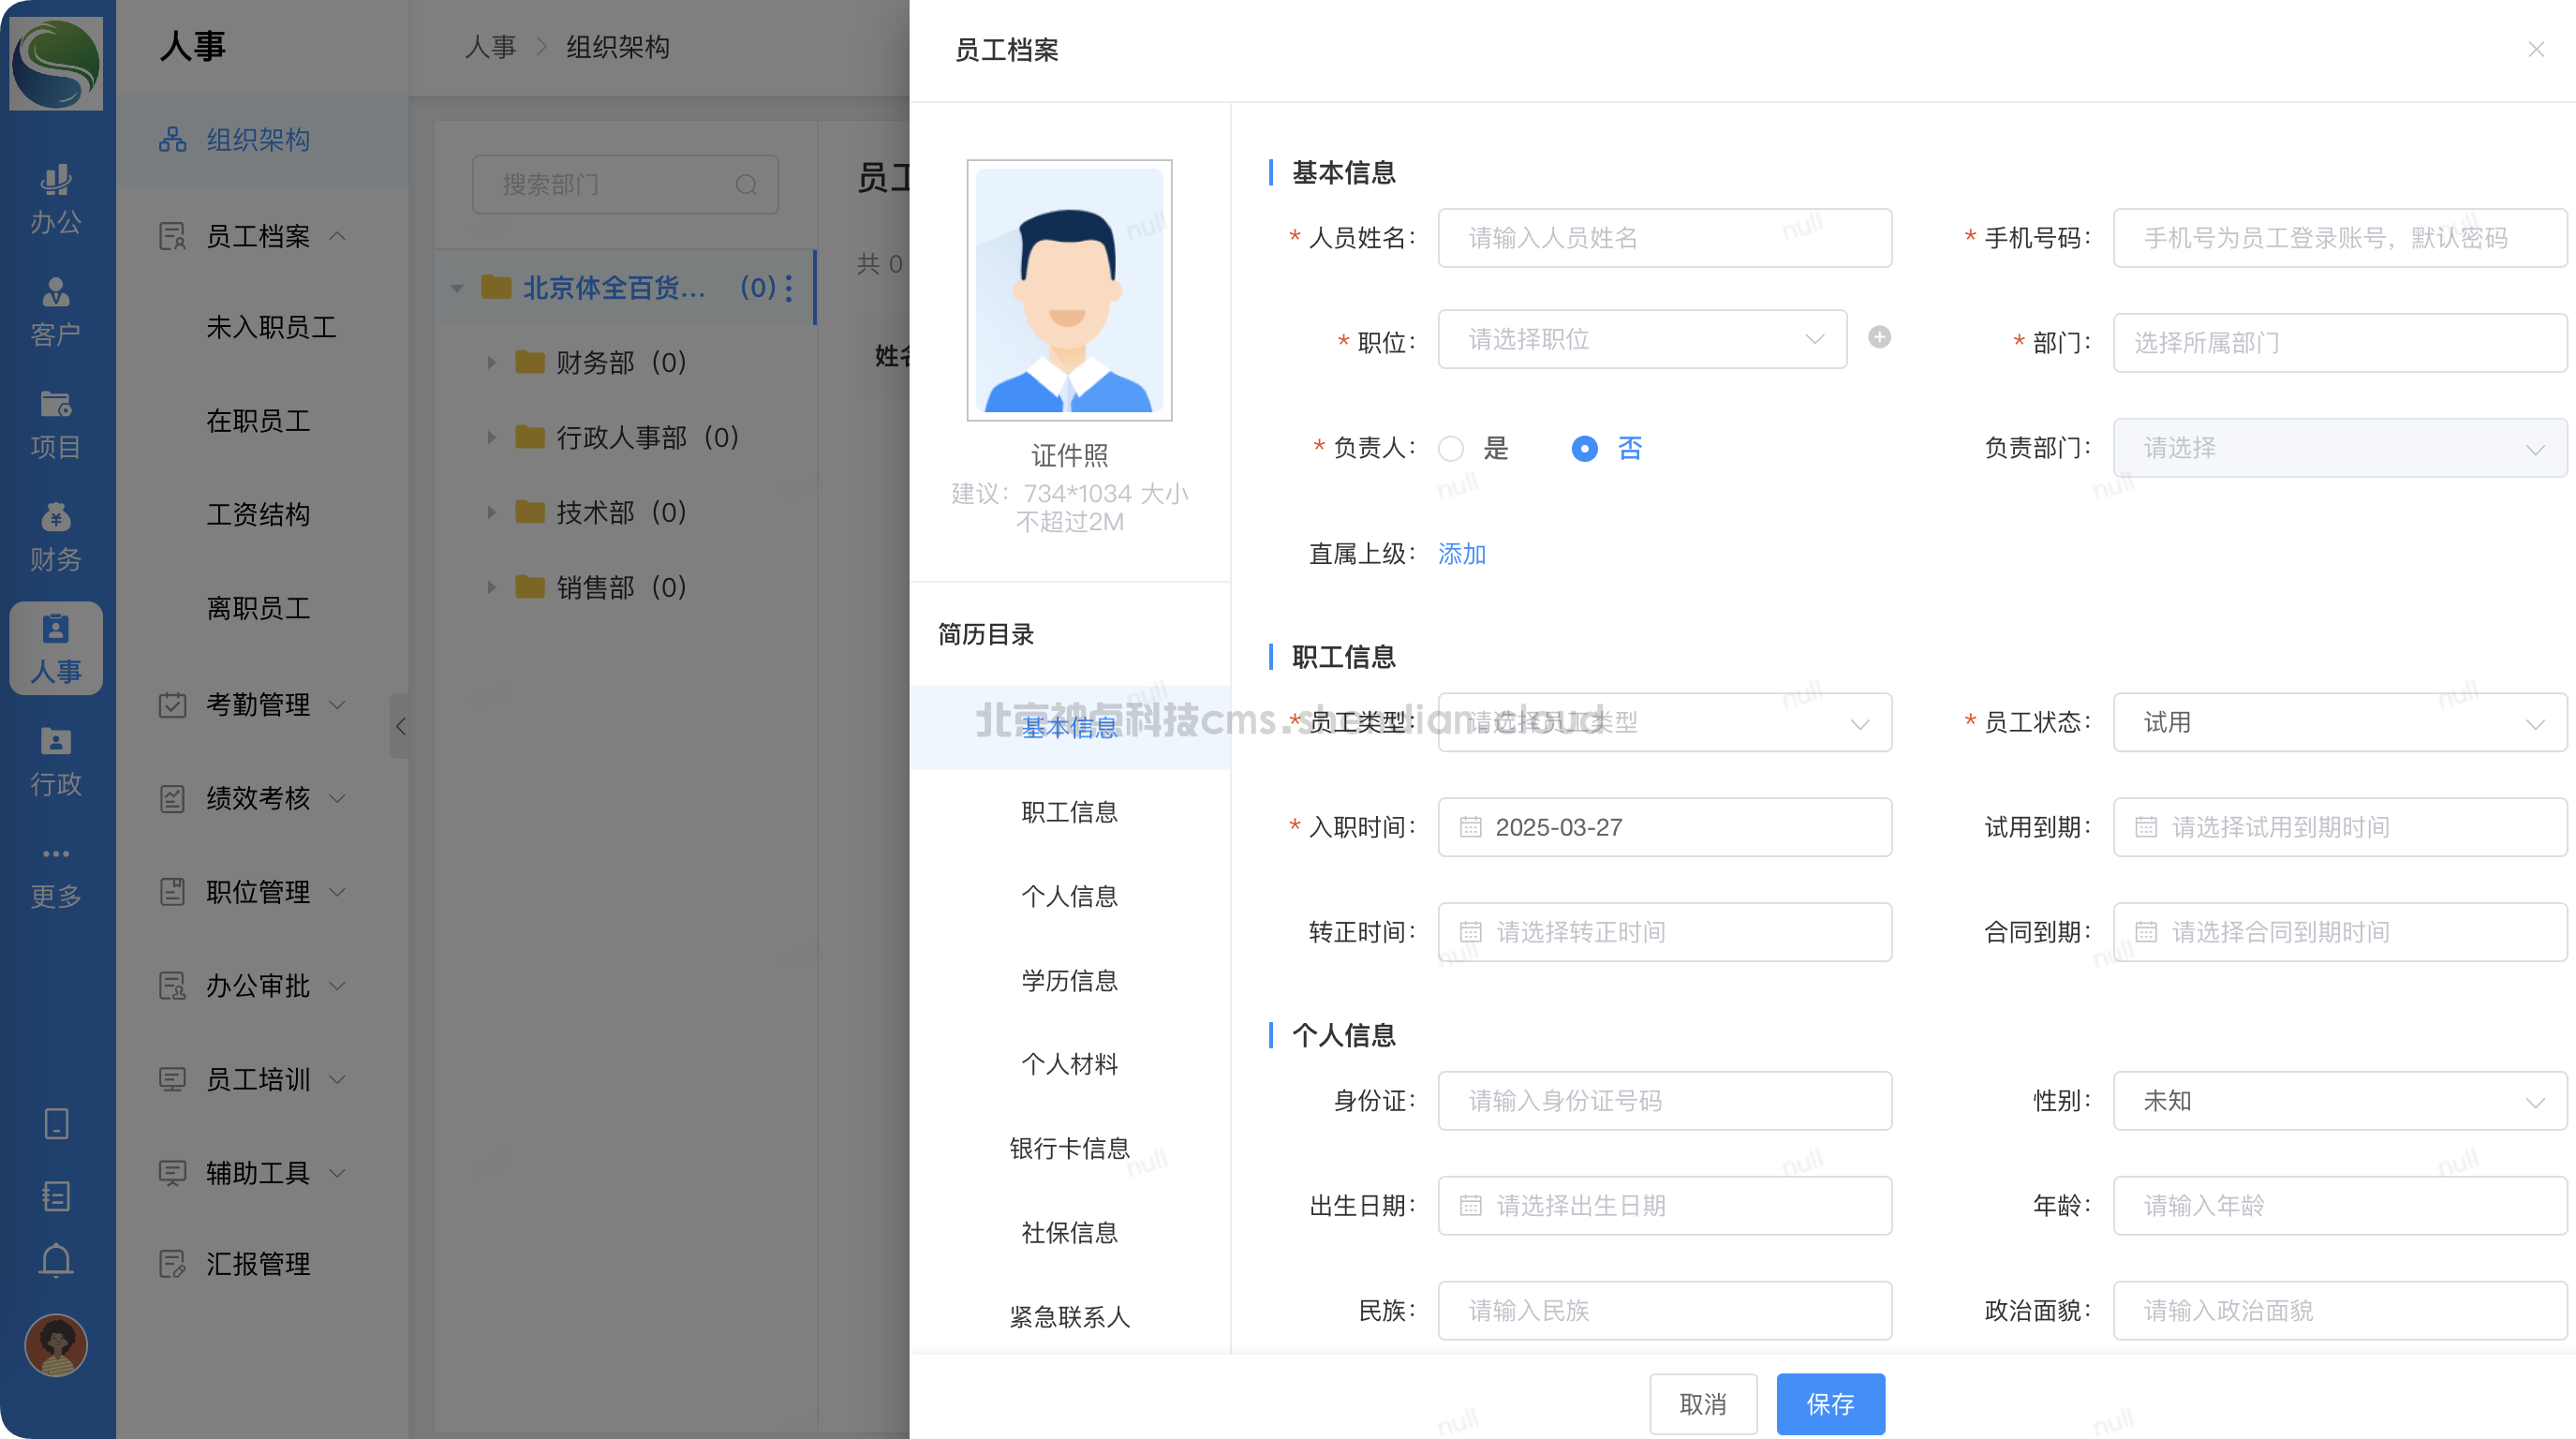The image size is (2576, 1439).
Task: Click the calendar icon in 入职时间 field
Action: (x=1470, y=827)
